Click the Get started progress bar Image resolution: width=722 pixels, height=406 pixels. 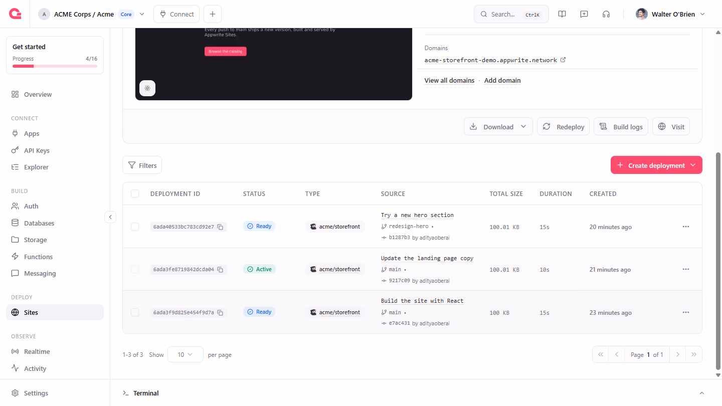point(55,66)
